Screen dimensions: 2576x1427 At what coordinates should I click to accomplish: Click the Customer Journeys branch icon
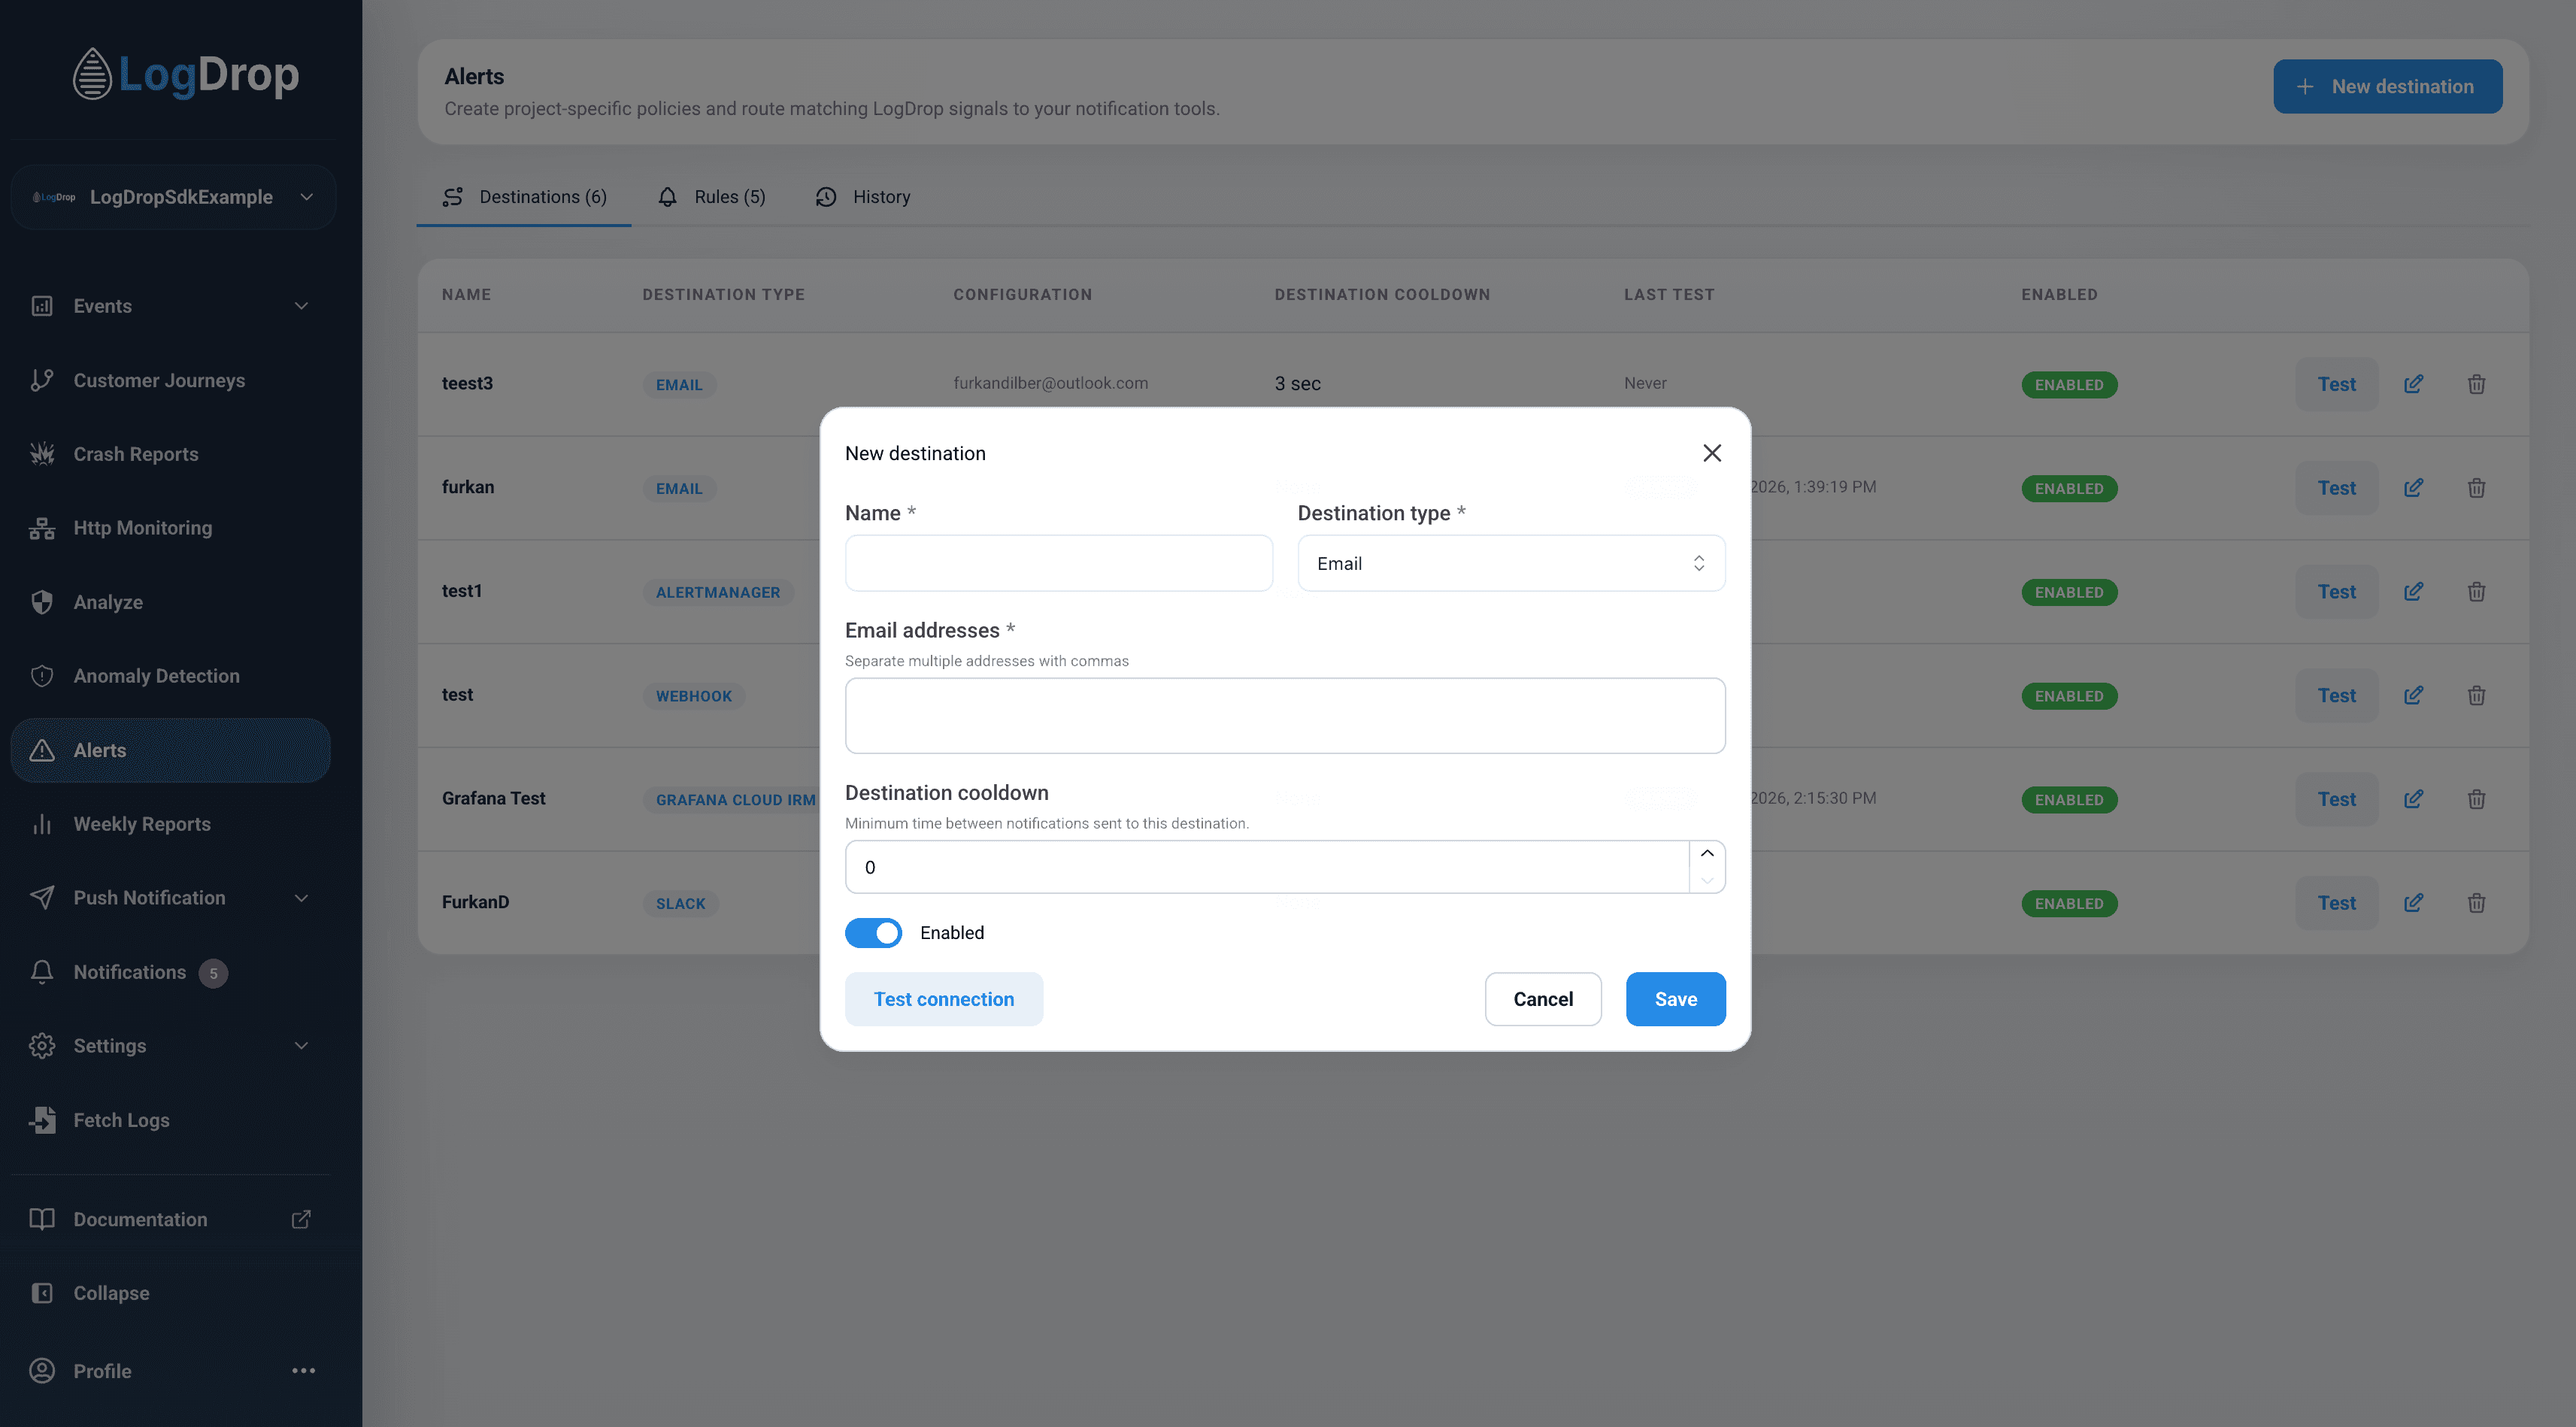click(42, 380)
